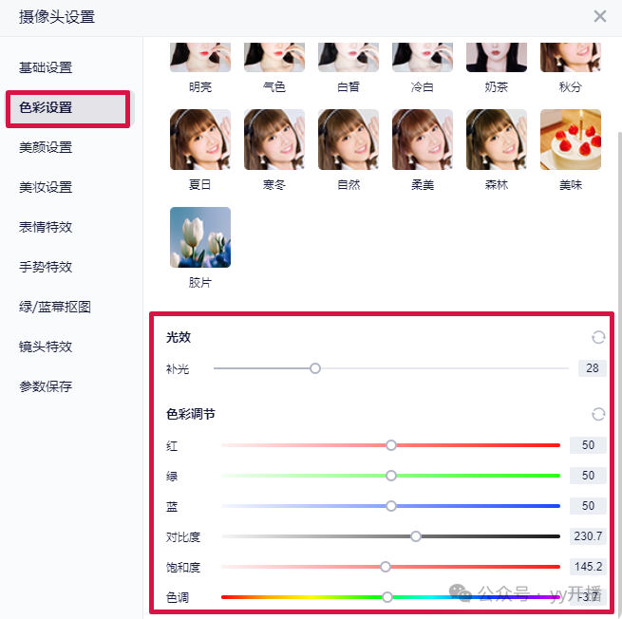
Task: Select the 夏日 filter thumbnail
Action: [x=200, y=140]
